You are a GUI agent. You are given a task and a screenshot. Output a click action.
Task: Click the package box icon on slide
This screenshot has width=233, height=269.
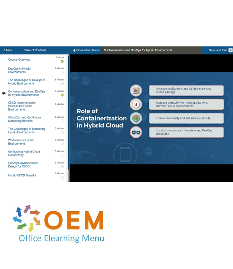coord(136,90)
